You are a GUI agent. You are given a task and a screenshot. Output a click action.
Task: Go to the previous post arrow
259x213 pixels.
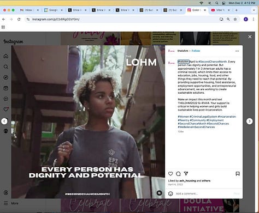point(4,121)
